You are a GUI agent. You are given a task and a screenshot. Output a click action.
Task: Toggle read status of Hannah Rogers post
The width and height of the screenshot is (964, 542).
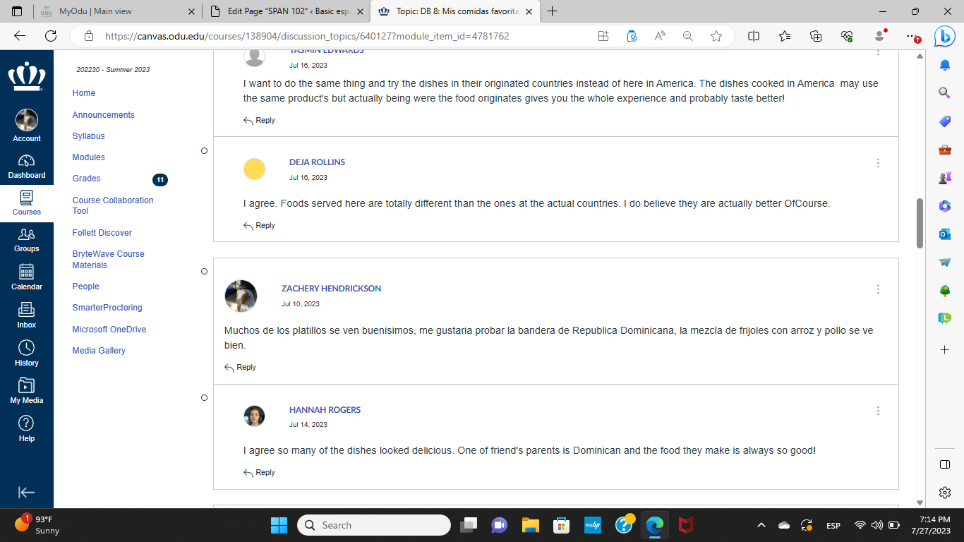[205, 398]
